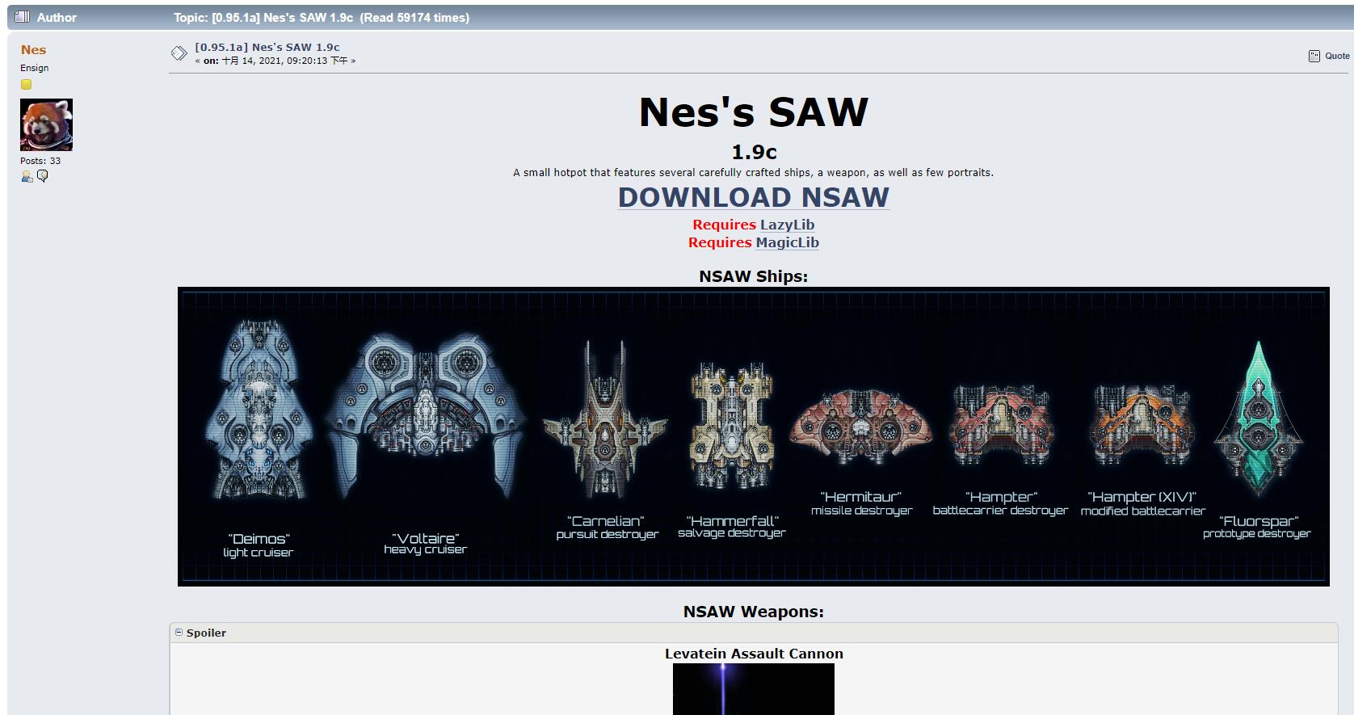The height and width of the screenshot is (715, 1354).
Task: Click the personal message speech bubble icon
Action: click(43, 176)
